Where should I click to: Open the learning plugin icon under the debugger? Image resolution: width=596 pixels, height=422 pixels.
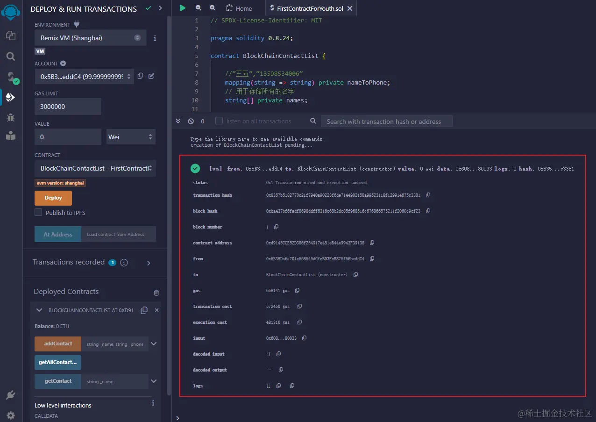[x=11, y=136]
